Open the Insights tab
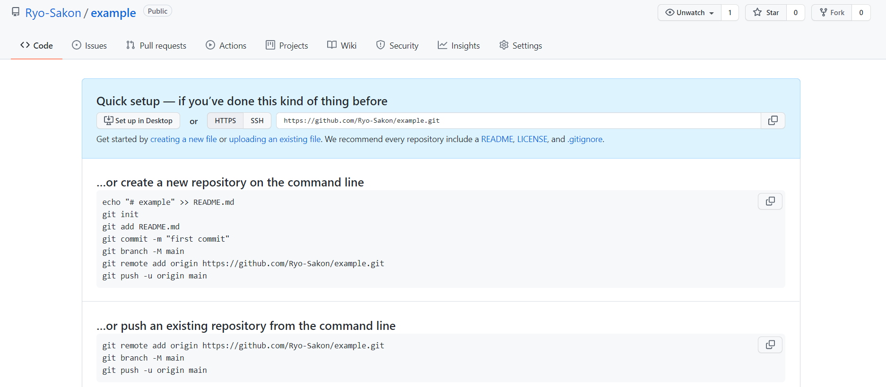Viewport: 886px width, 387px height. [459, 45]
